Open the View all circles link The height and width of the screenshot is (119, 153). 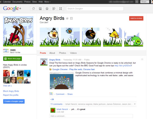tap(7, 86)
